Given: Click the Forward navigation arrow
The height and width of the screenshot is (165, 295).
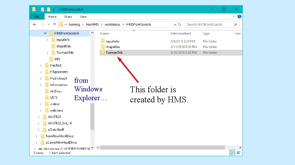Looking at the screenshot, I should [43, 24].
